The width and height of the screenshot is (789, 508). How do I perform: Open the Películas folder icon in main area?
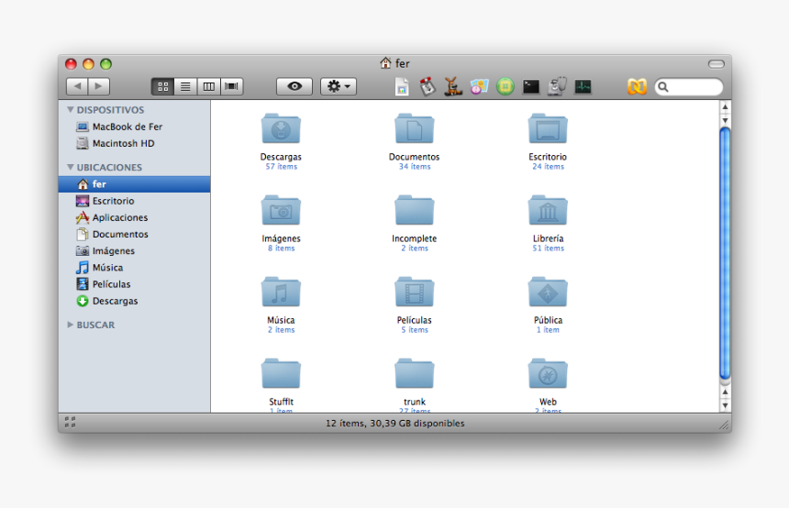point(414,292)
